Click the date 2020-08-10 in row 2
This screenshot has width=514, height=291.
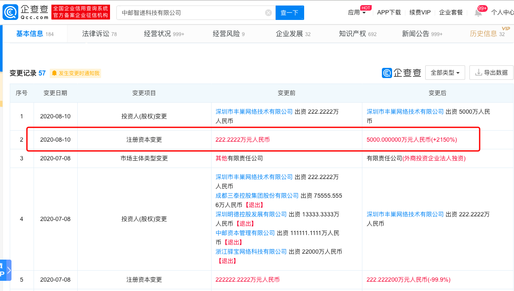click(x=55, y=140)
